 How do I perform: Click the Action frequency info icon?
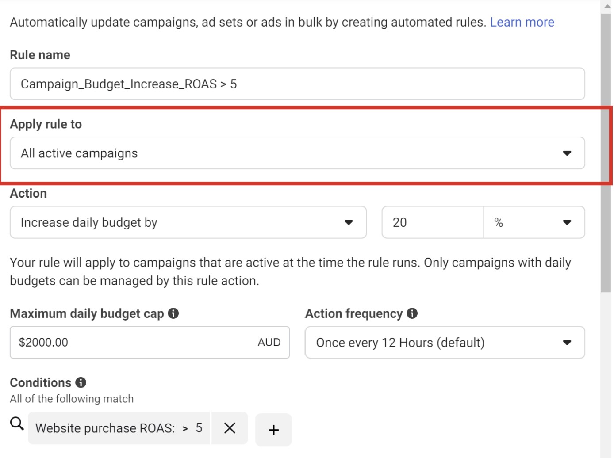(x=412, y=313)
